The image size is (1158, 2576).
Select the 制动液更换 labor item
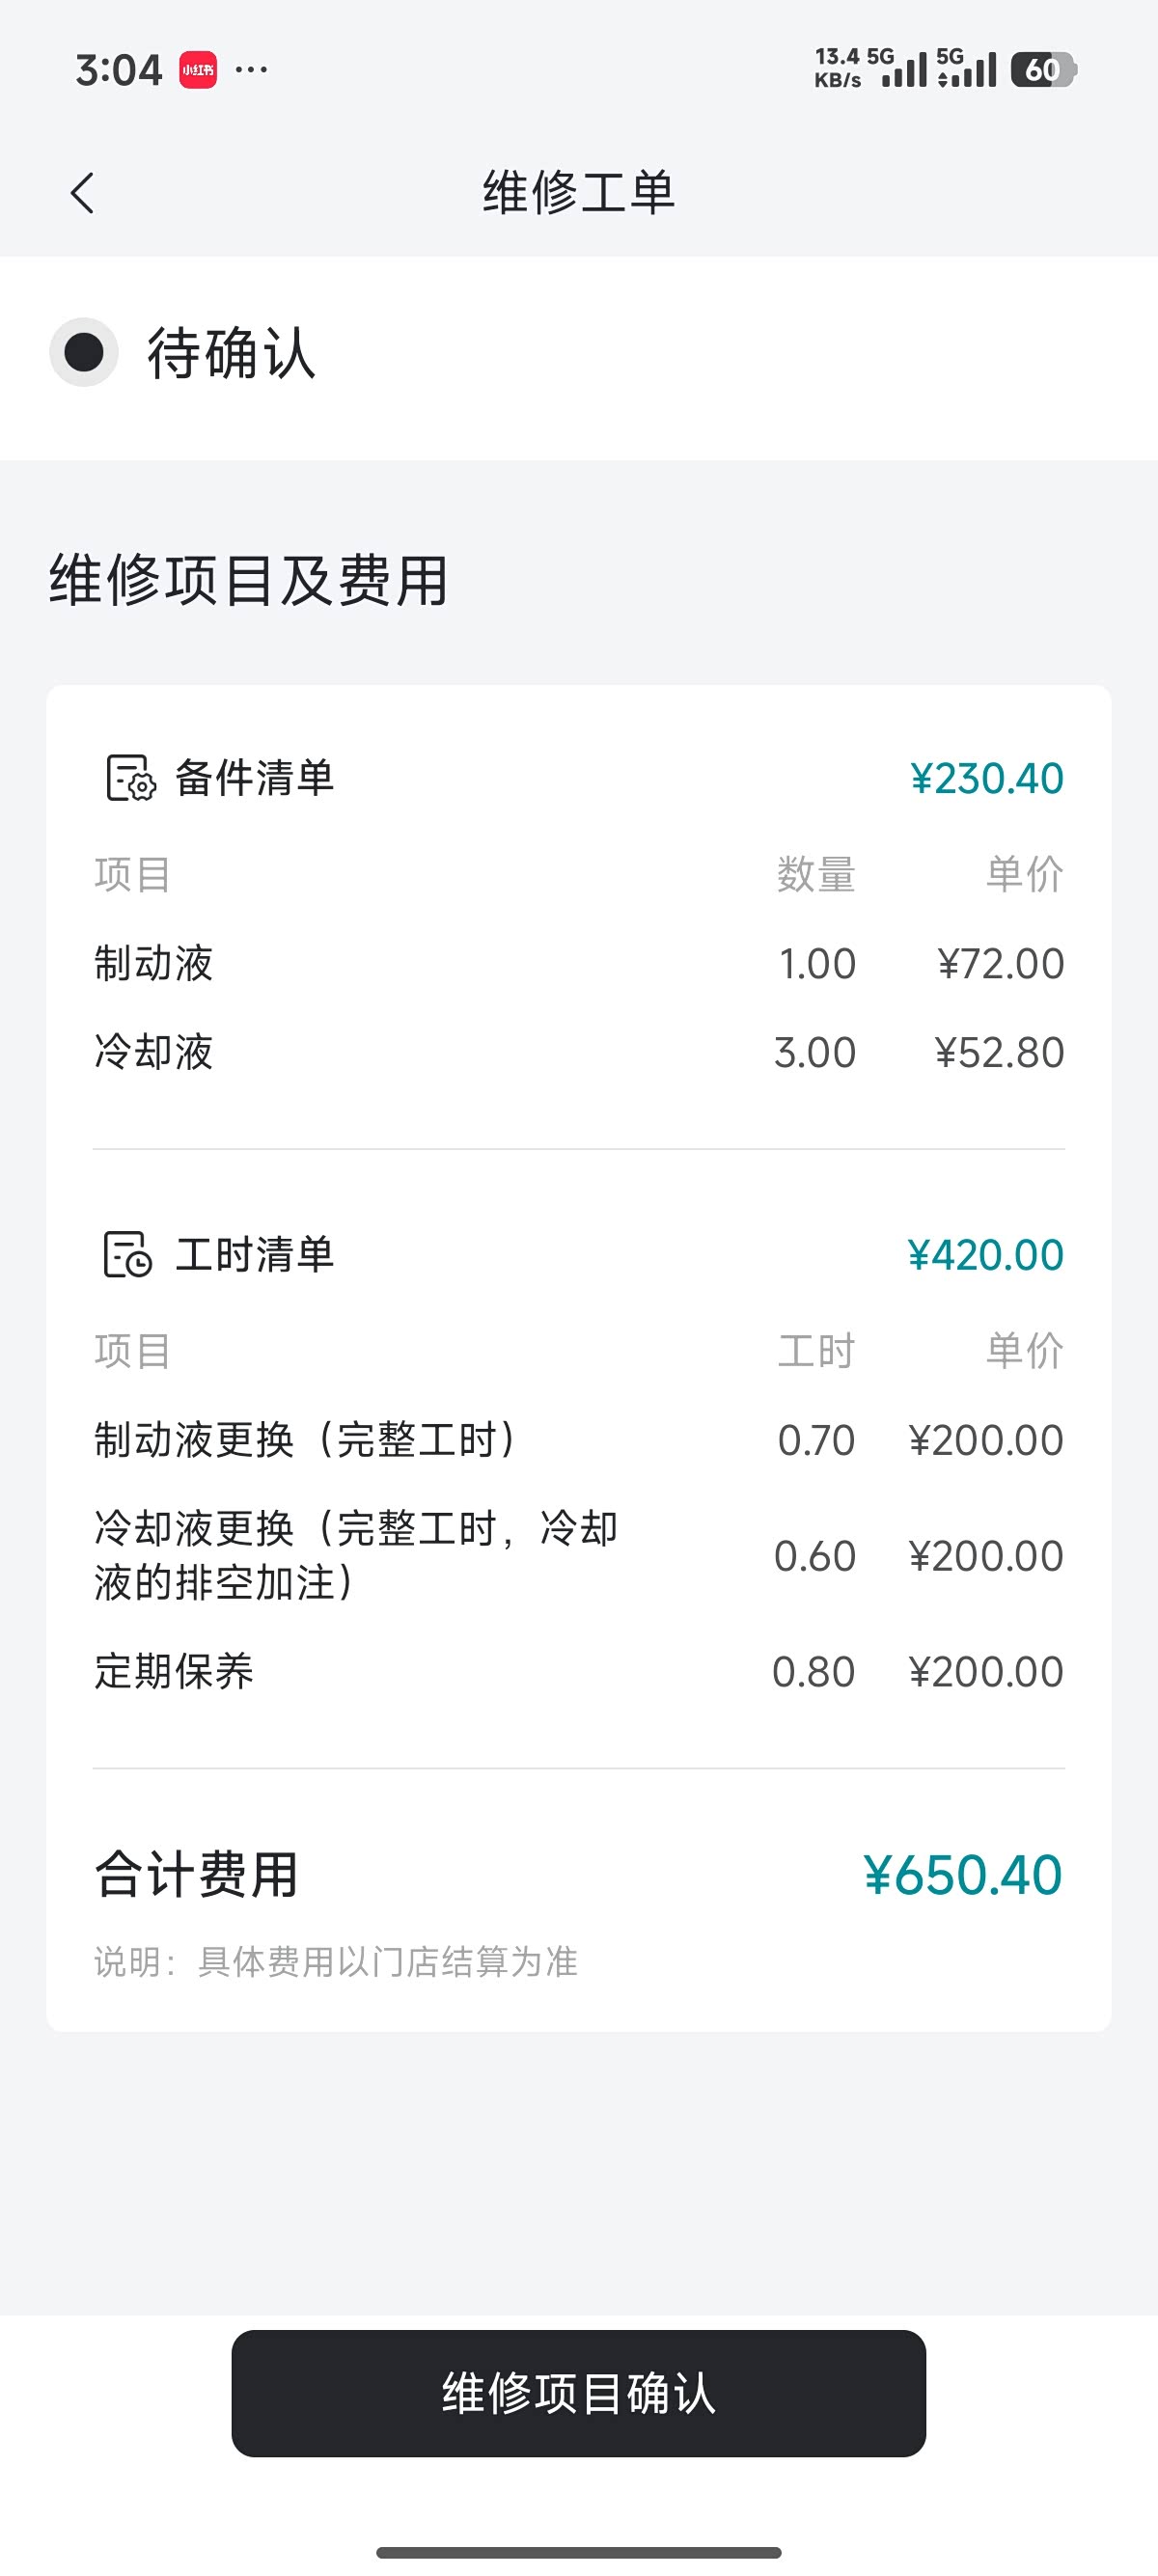click(305, 1440)
